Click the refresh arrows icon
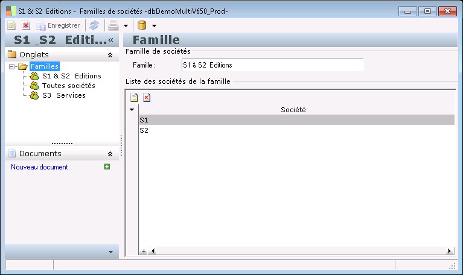 (94, 26)
